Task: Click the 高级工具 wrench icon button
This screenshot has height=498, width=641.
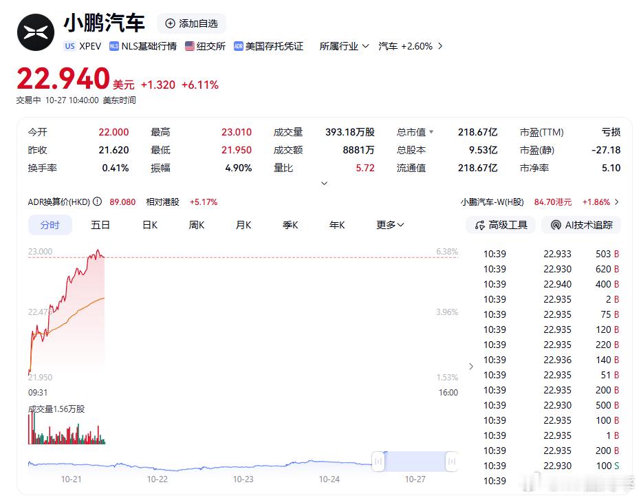Action: tap(481, 225)
